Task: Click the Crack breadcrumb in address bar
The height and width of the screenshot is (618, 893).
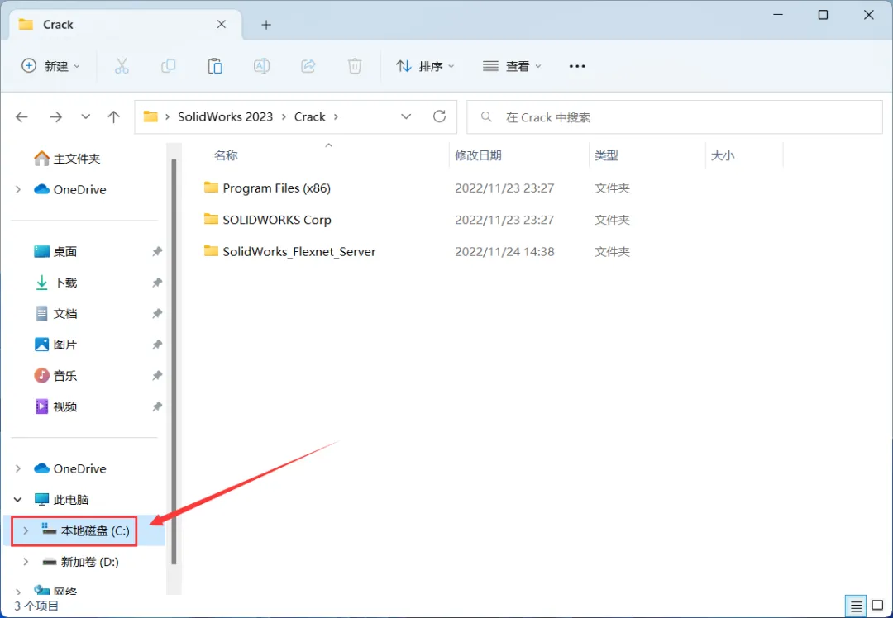Action: click(310, 116)
